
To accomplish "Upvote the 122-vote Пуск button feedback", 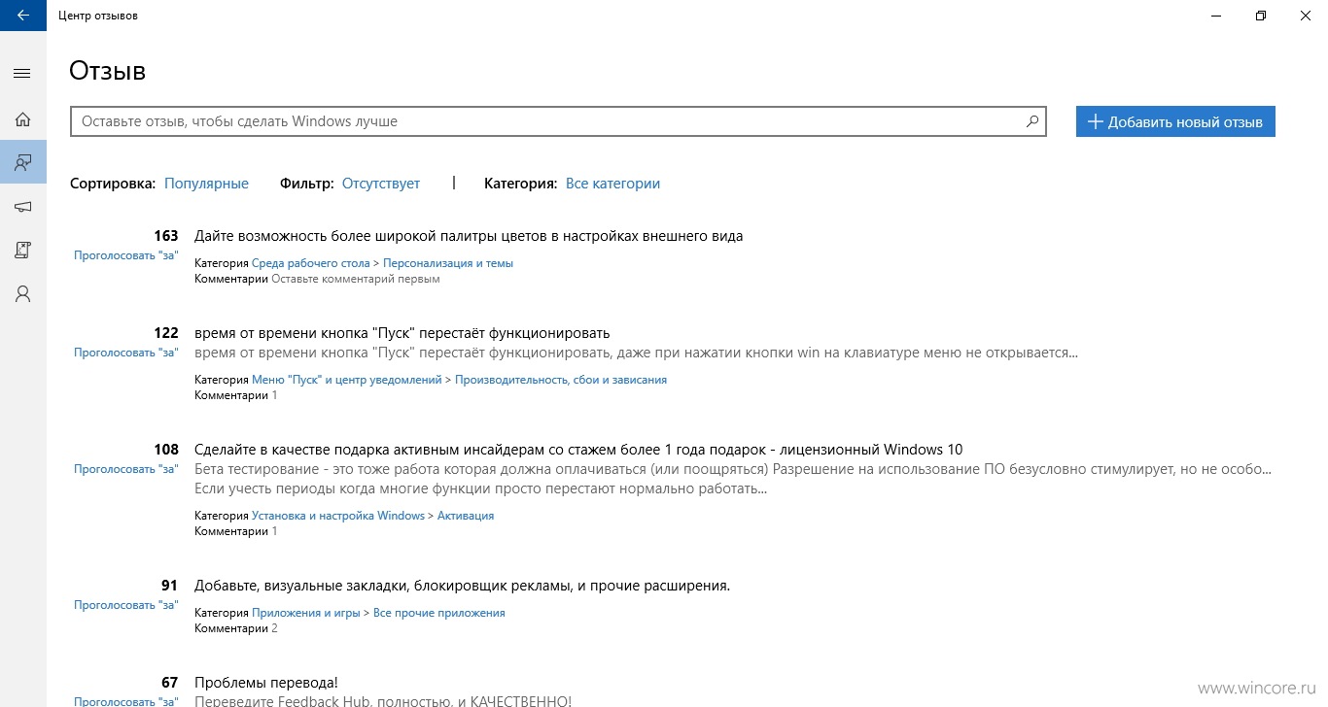I will (x=126, y=353).
